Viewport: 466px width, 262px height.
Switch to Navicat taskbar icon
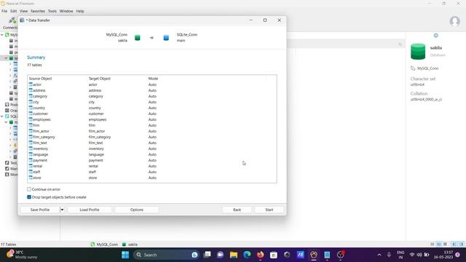[x=314, y=255]
